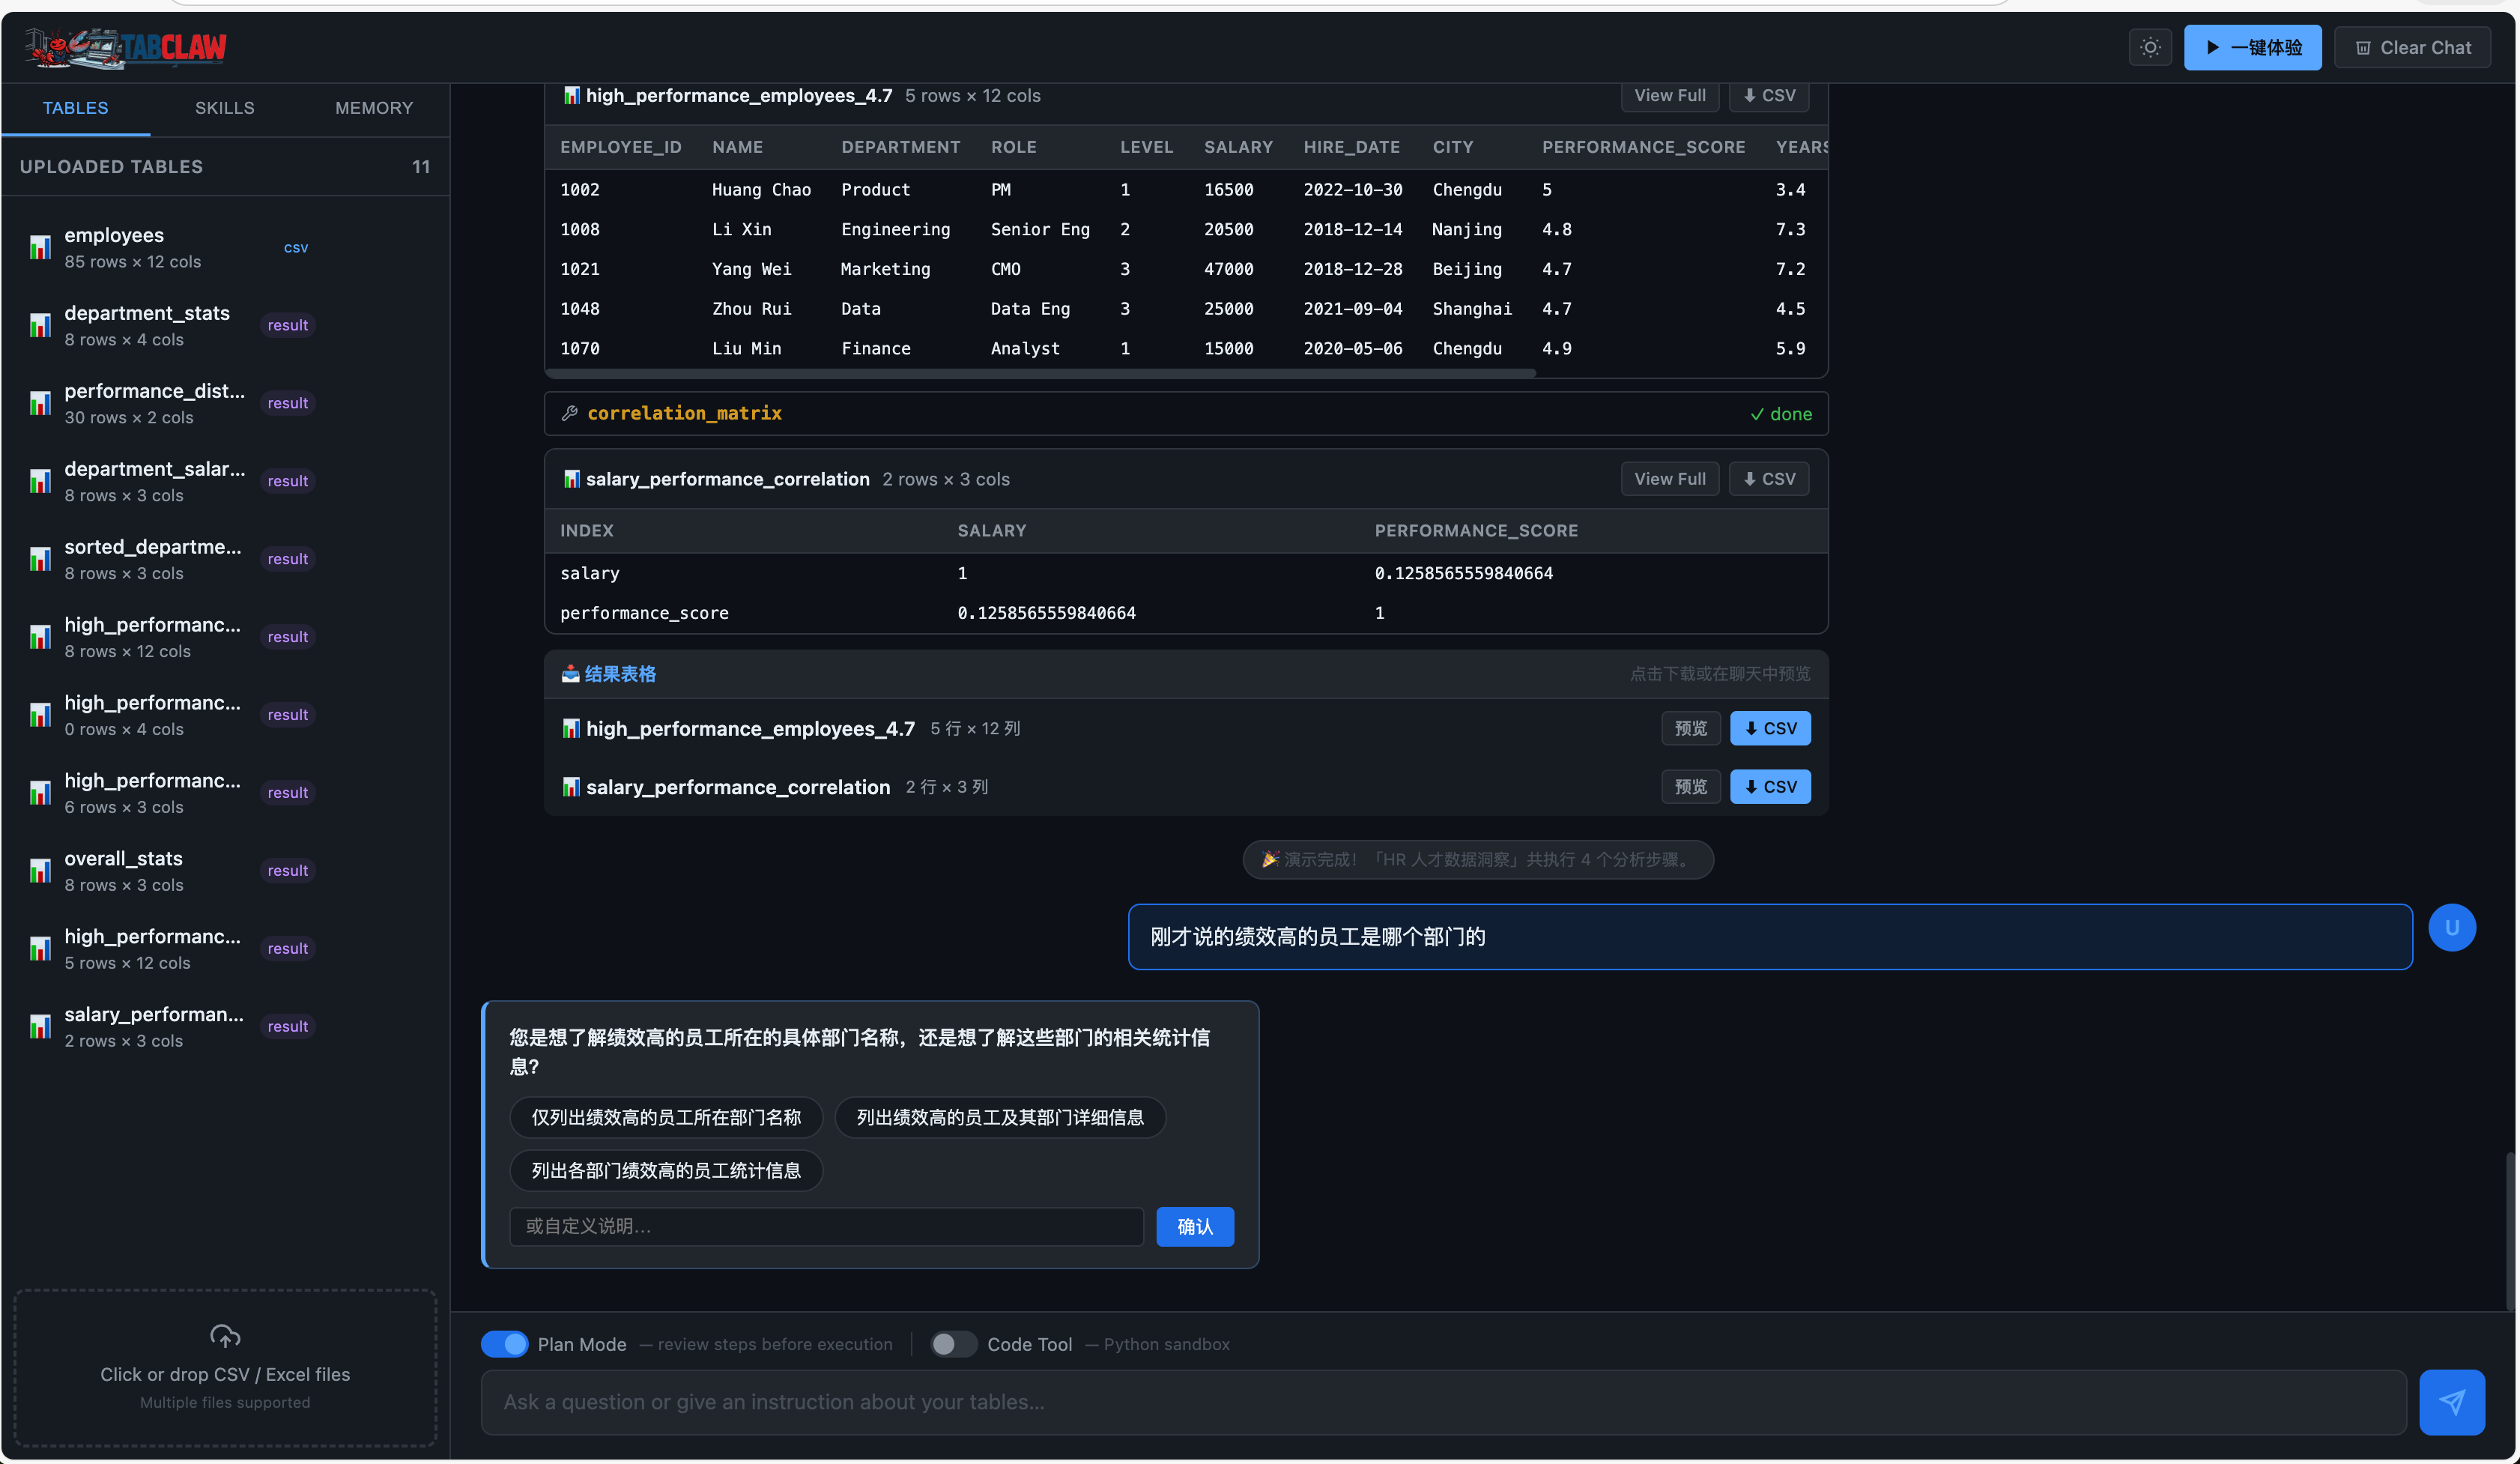Switch to the SKILLS tab
This screenshot has width=2520, height=1464.
224,108
